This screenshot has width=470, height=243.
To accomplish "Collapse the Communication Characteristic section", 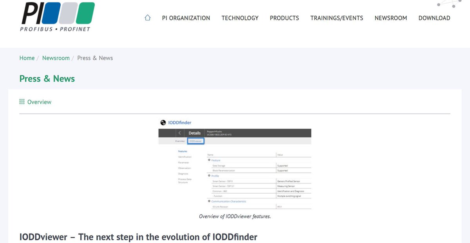I will coord(209,201).
